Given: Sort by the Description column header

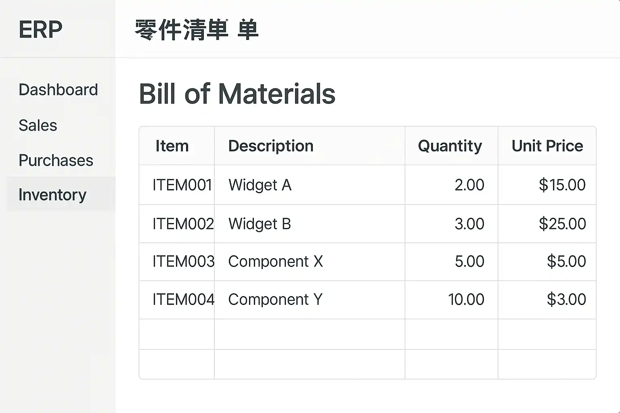Looking at the screenshot, I should [x=270, y=146].
